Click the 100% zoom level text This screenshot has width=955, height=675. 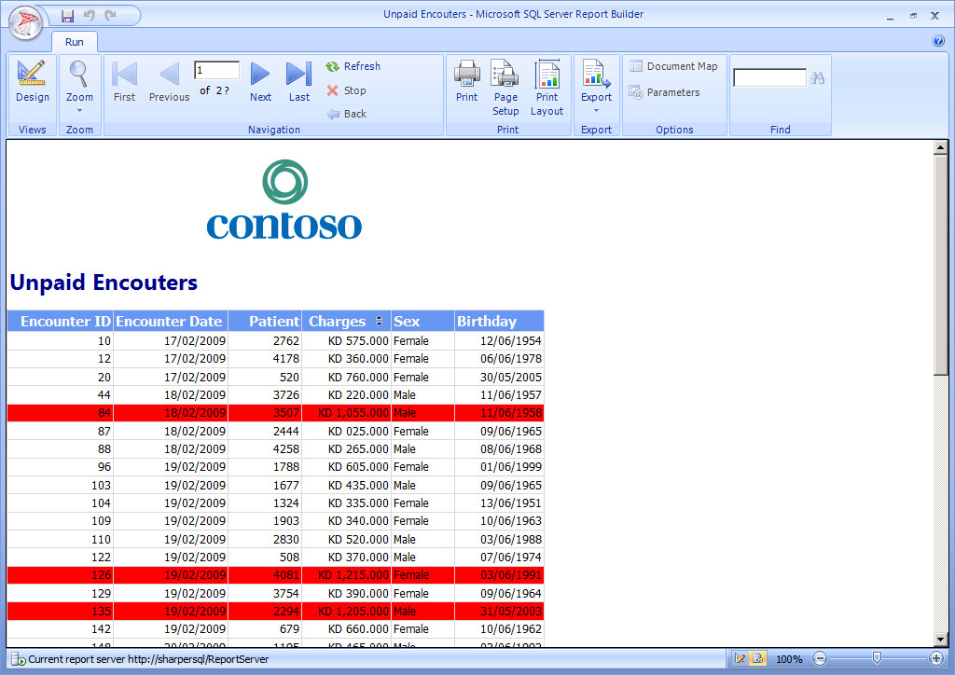(789, 659)
